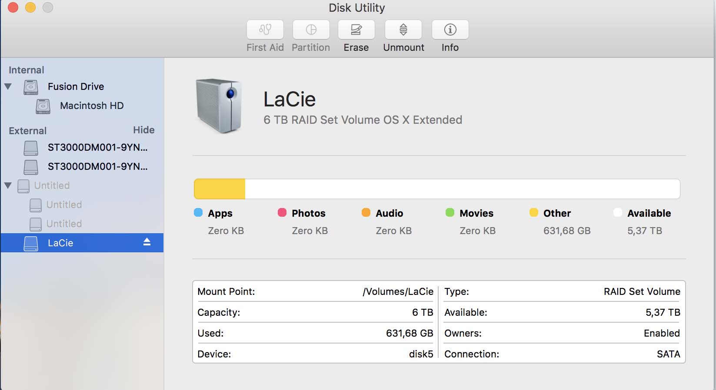
Task: Click the Used value 631,68 GB
Action: coord(410,333)
